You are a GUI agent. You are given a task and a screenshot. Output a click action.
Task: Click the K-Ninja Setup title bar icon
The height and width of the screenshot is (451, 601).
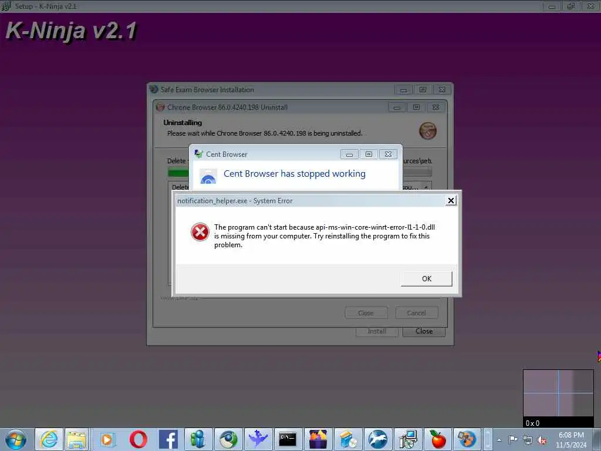(x=6, y=6)
